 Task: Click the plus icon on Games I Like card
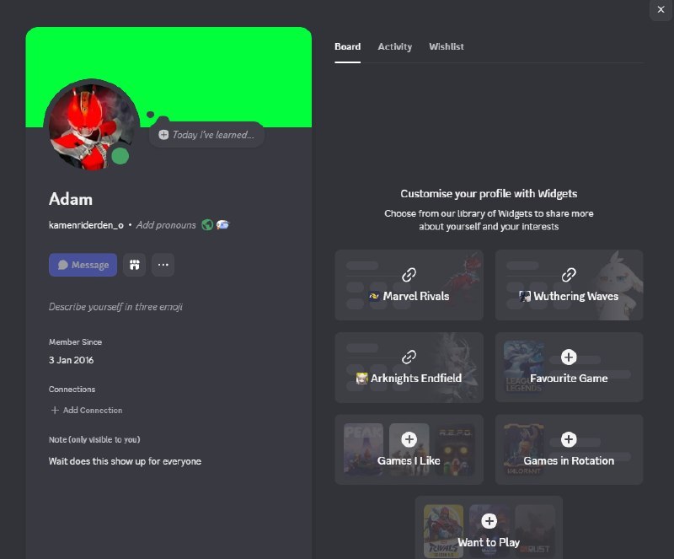pyautogui.click(x=409, y=439)
